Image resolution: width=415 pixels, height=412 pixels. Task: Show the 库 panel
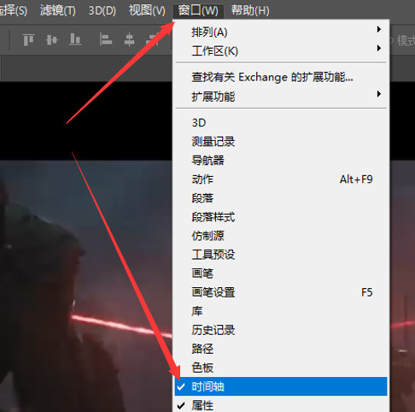tap(281, 311)
